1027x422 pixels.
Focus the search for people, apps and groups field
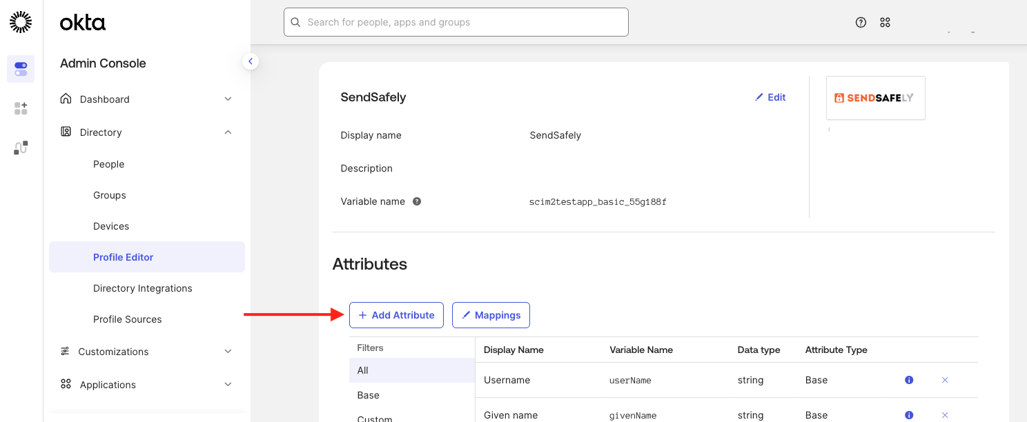click(456, 22)
